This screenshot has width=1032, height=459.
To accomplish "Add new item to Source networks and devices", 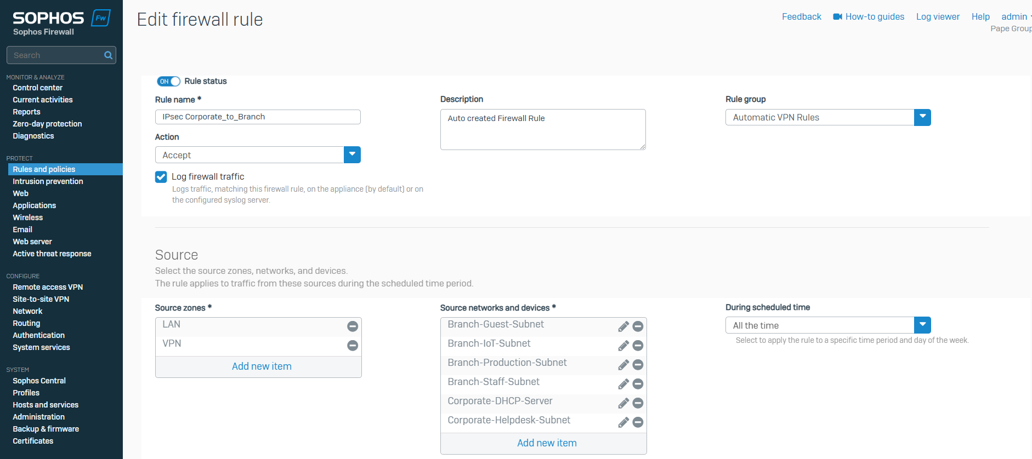I will 547,443.
